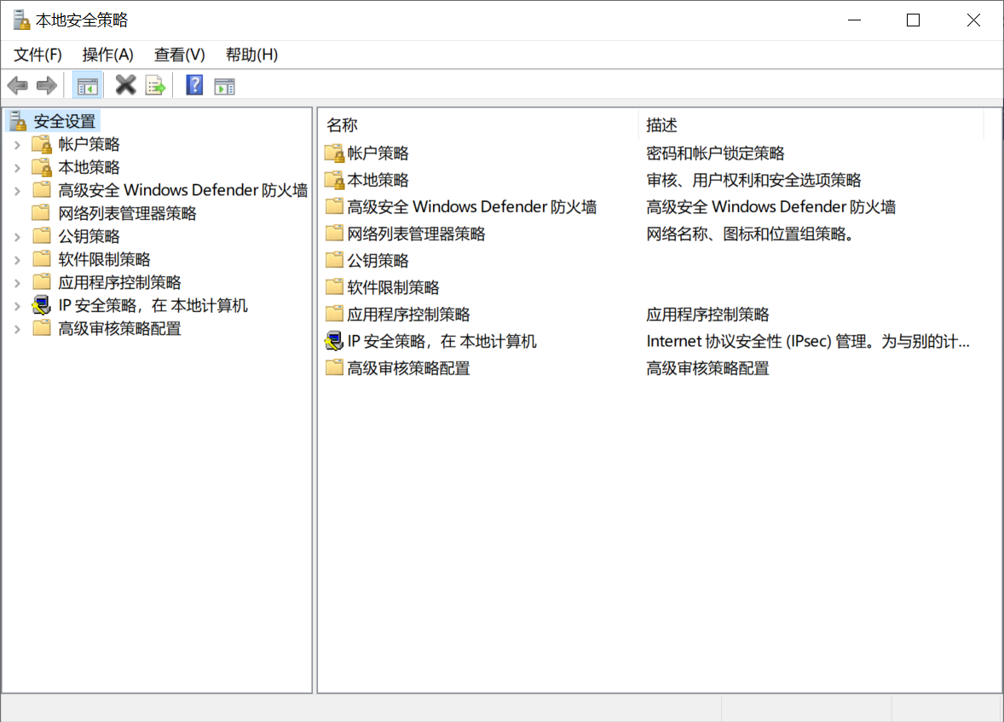Toggle the show/hide console tree icon
This screenshot has width=1004, height=722.
click(88, 85)
